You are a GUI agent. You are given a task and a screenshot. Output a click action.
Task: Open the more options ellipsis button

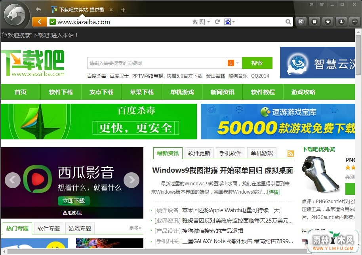355,22
